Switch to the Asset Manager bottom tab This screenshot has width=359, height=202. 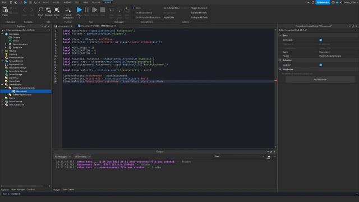tap(18, 190)
